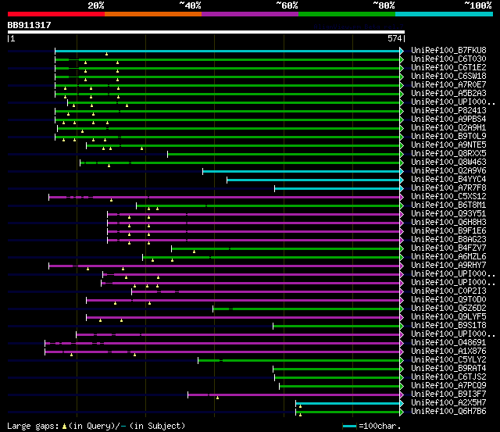
Task: Select the UniRef100_Q9LYF5 label
Action: point(448,317)
